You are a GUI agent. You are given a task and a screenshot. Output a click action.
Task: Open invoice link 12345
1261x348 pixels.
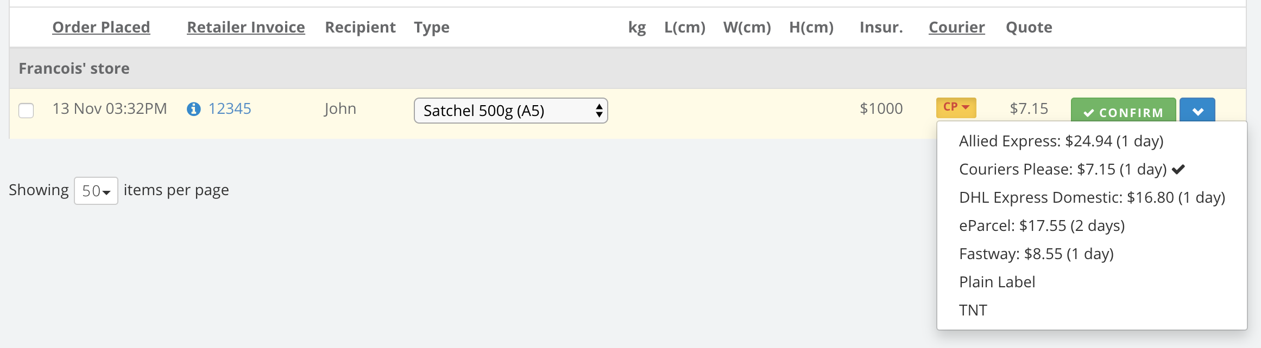point(230,108)
